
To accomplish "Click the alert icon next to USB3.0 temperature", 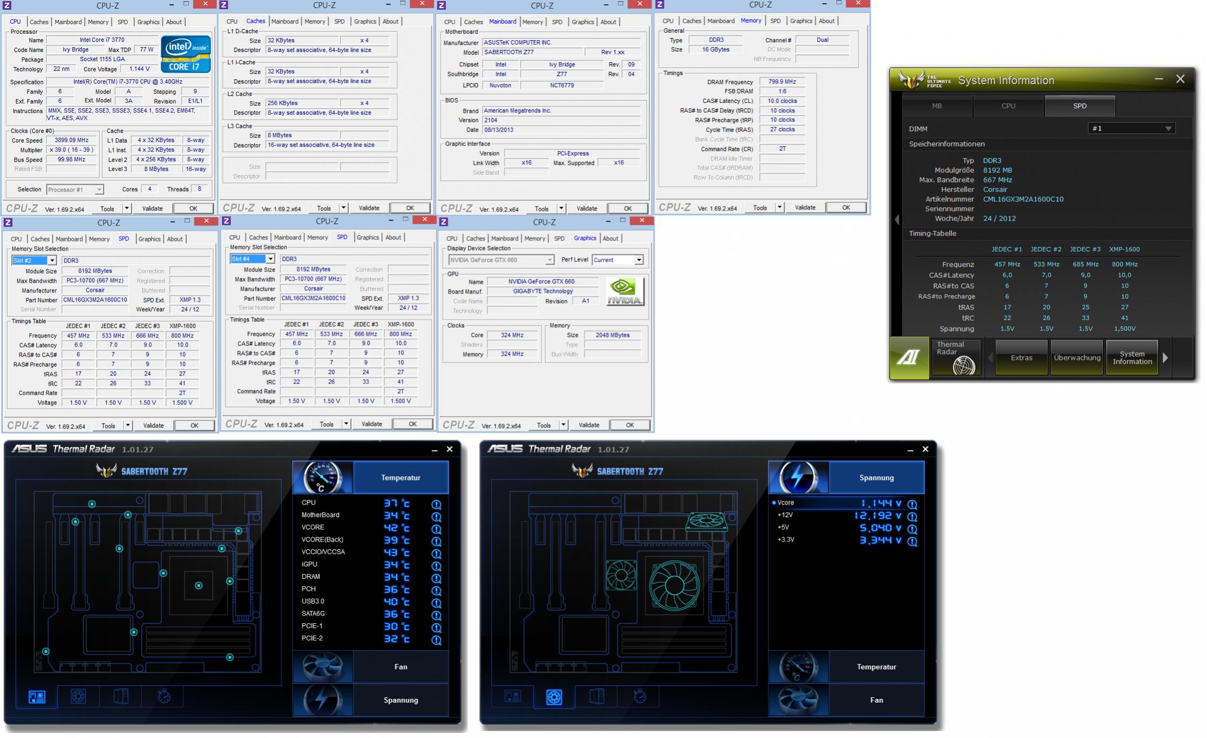I will coord(436,603).
